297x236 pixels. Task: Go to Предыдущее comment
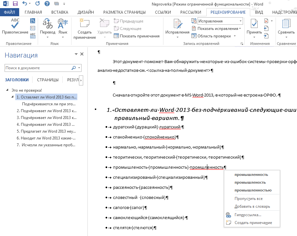coord(128,21)
